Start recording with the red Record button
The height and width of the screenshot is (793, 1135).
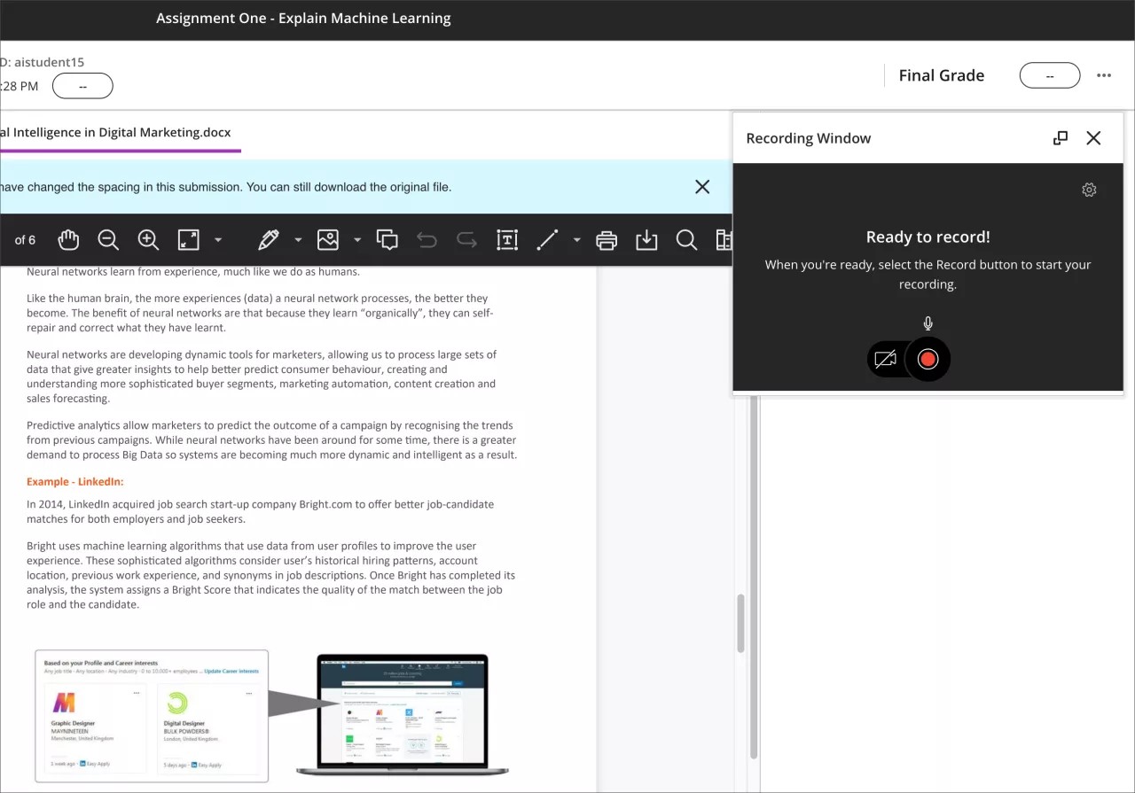(x=927, y=359)
